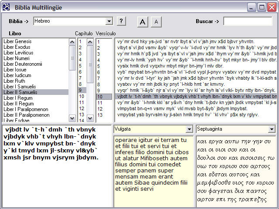Select verse 1 in the Versículo list
279x209 pixels.
click(104, 42)
